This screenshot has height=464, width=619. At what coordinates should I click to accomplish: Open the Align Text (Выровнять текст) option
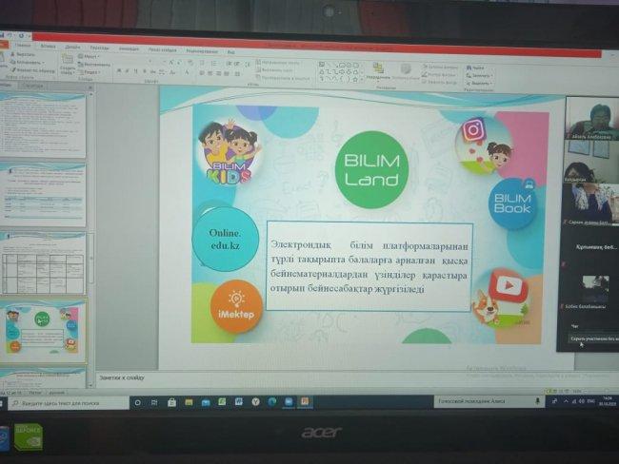pyautogui.click(x=275, y=70)
